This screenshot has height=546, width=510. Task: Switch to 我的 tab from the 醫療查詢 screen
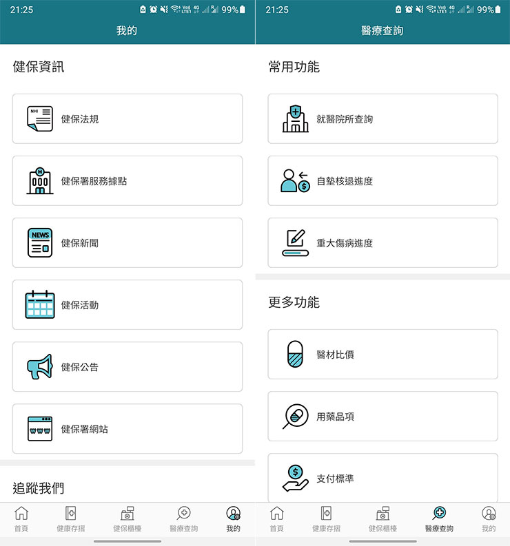coord(489,519)
